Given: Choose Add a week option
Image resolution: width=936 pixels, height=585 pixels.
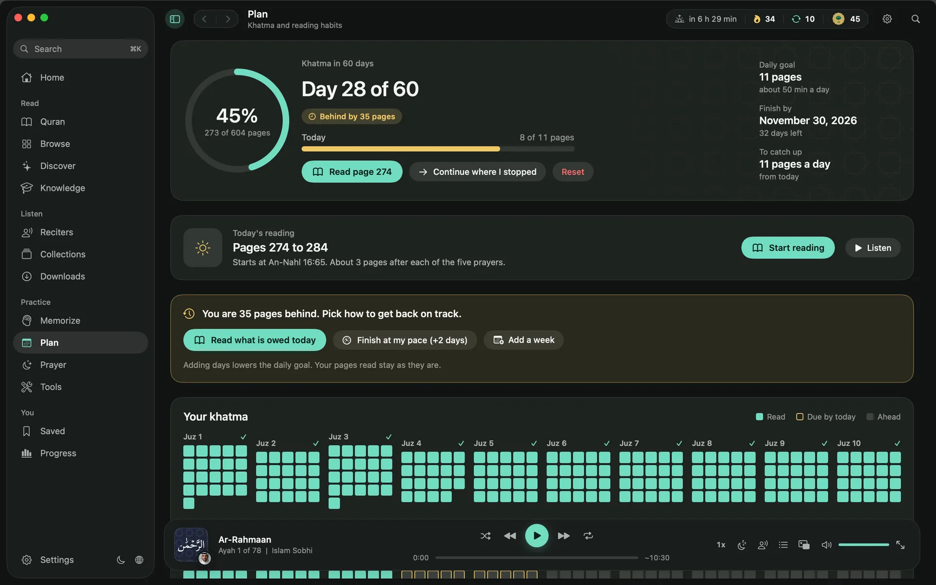Looking at the screenshot, I should tap(524, 340).
